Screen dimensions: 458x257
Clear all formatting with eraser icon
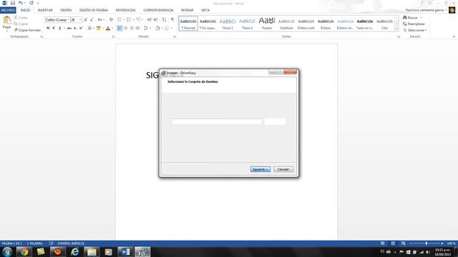[x=111, y=20]
